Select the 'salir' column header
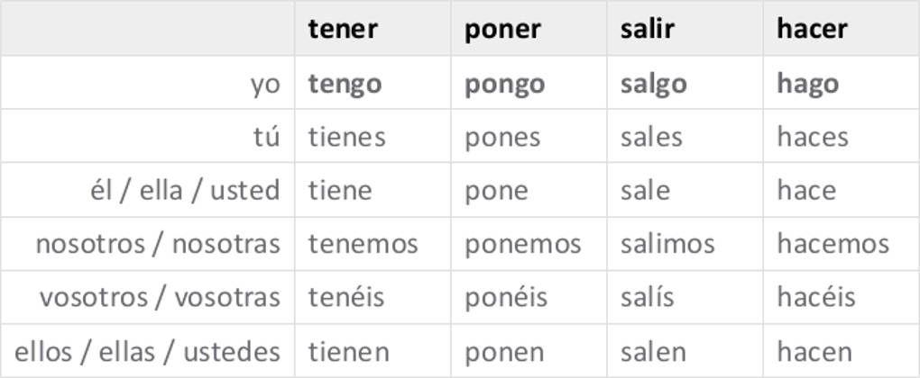 [647, 29]
